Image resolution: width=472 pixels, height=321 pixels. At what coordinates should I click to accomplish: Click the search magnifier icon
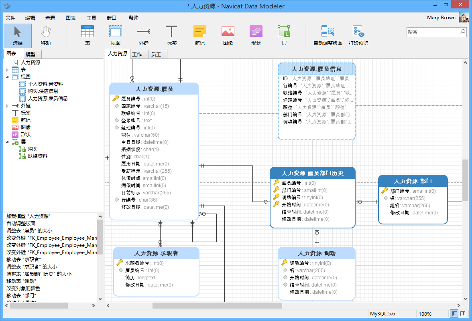(463, 32)
